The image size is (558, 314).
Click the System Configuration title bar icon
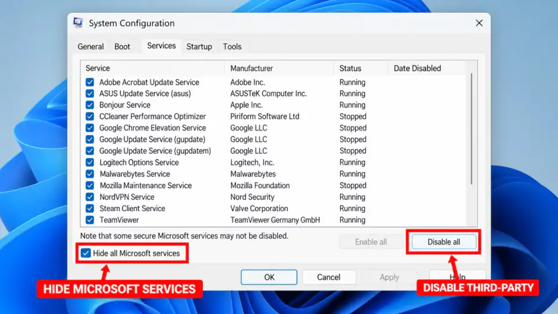click(x=78, y=23)
